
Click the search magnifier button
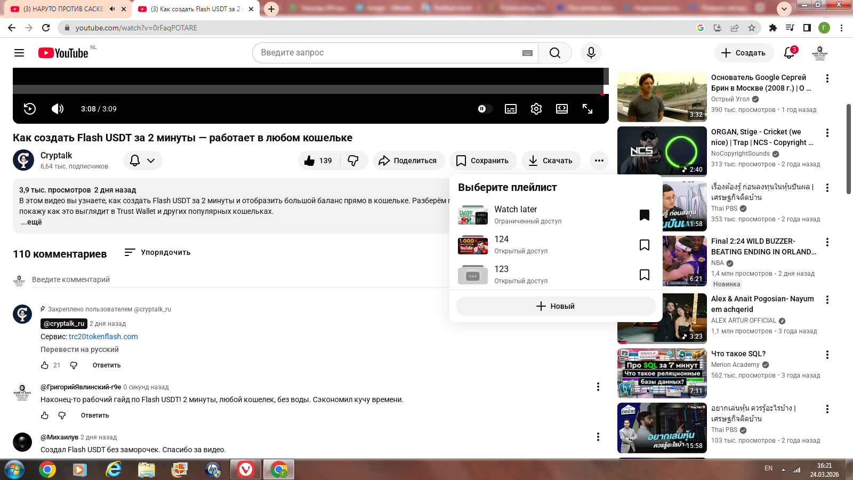point(555,53)
